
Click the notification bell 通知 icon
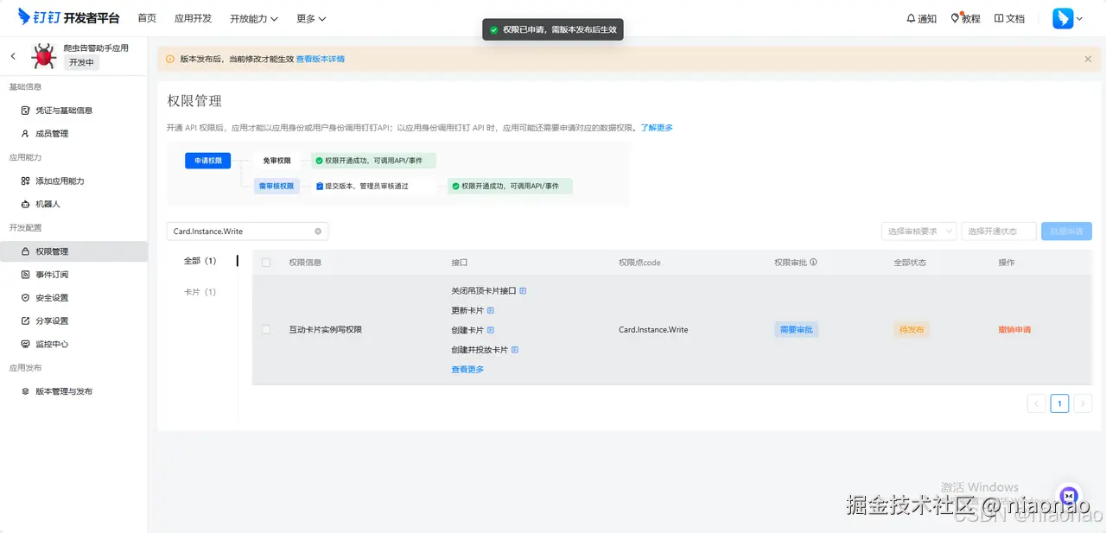point(912,18)
